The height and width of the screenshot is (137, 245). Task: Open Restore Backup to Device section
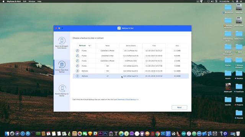click(62, 91)
